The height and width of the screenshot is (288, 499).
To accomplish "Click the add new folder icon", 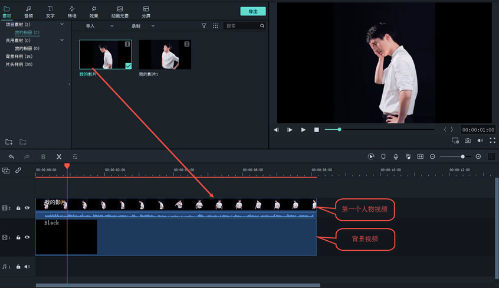I will (x=9, y=142).
